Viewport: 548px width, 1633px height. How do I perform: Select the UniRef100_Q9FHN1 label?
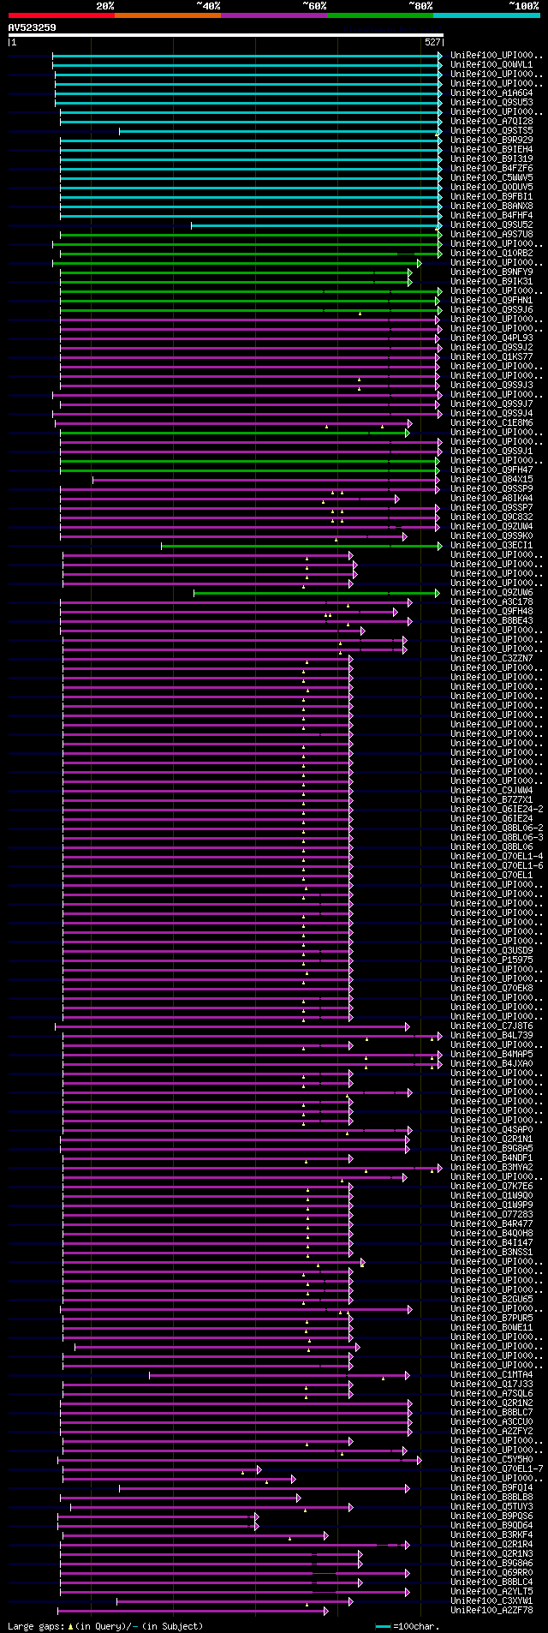(x=491, y=300)
